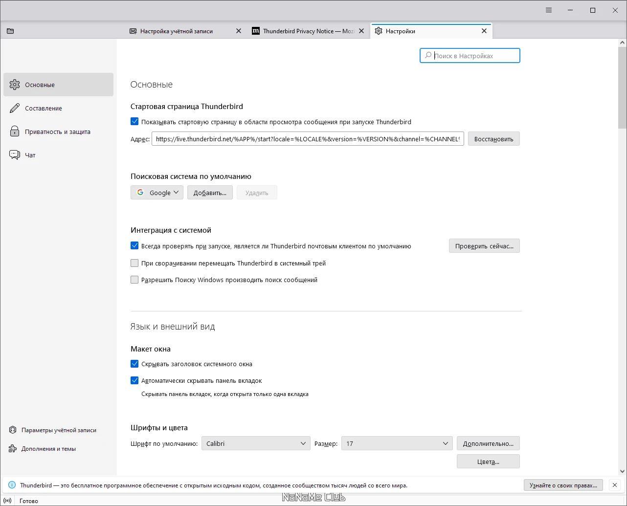Open the hamburger application menu
627x506 pixels.
549,10
